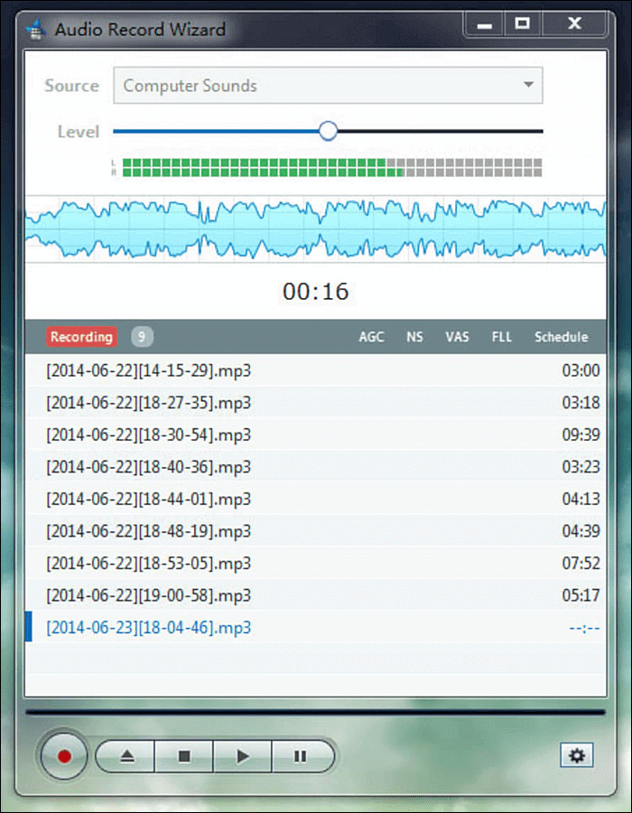
Task: Open the Source dropdown menu
Action: pos(327,86)
